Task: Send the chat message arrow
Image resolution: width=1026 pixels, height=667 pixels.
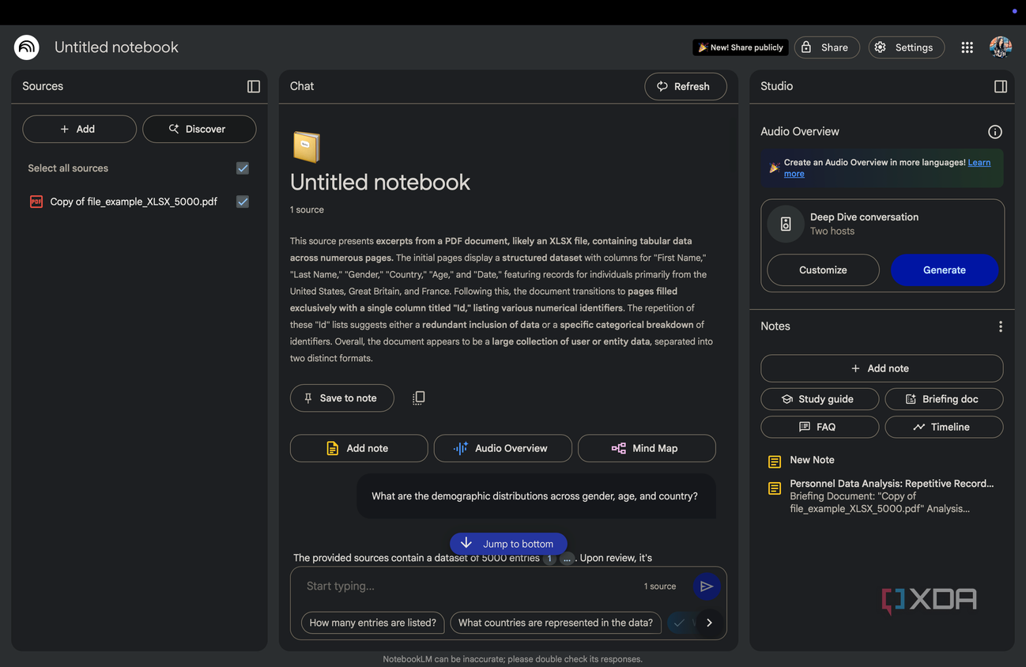Action: 707,586
